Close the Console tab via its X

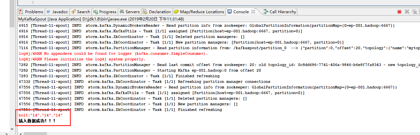(253, 11)
